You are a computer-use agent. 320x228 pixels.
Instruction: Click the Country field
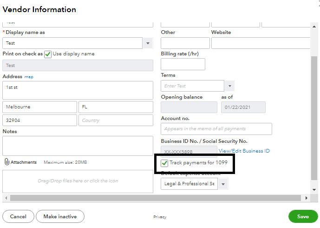[x=116, y=120]
